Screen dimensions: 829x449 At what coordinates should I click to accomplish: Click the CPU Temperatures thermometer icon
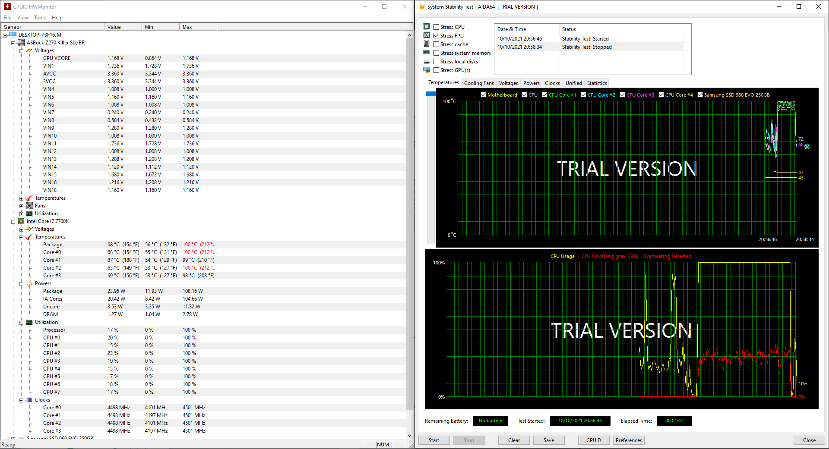pos(29,237)
